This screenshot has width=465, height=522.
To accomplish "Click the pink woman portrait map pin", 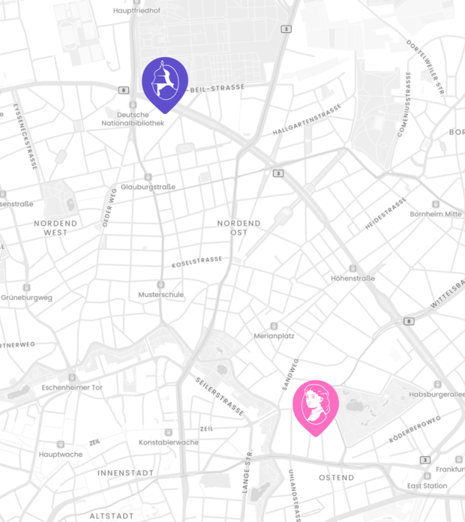I will click(316, 408).
